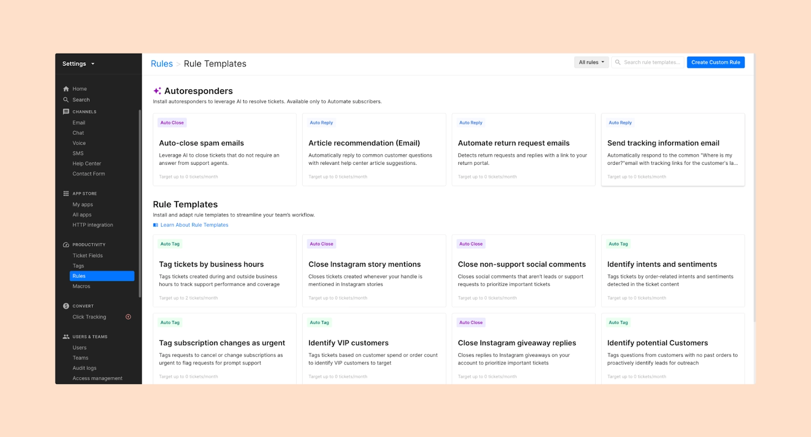Open the Email channel settings
The height and width of the screenshot is (437, 811).
tap(79, 122)
